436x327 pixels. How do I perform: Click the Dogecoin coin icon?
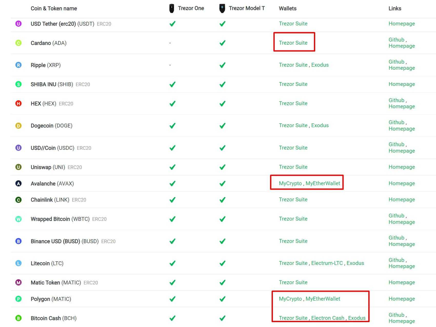(x=18, y=126)
